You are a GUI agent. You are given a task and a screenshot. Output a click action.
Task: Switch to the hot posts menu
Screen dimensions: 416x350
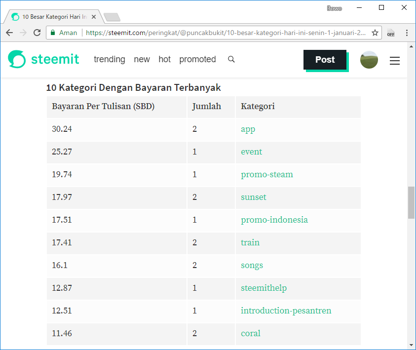[164, 59]
